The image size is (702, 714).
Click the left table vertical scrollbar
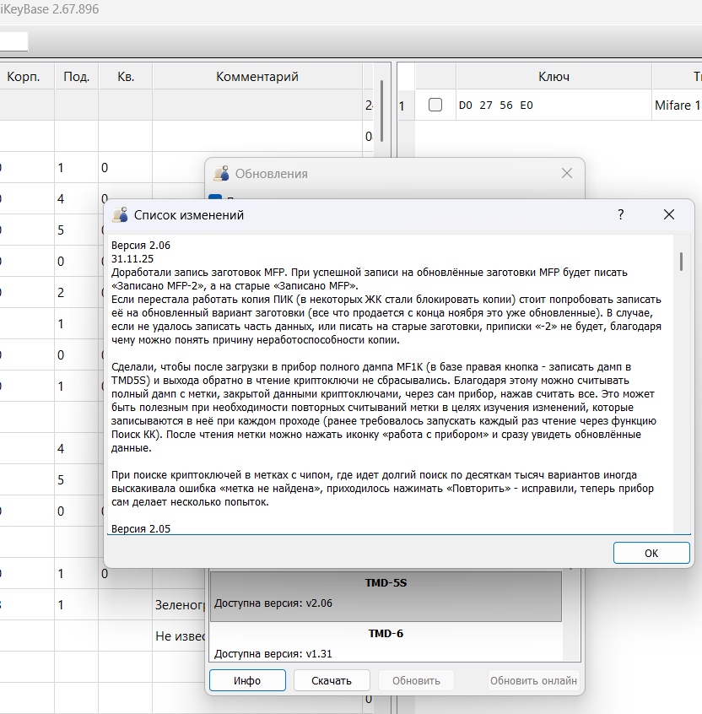tap(381, 110)
